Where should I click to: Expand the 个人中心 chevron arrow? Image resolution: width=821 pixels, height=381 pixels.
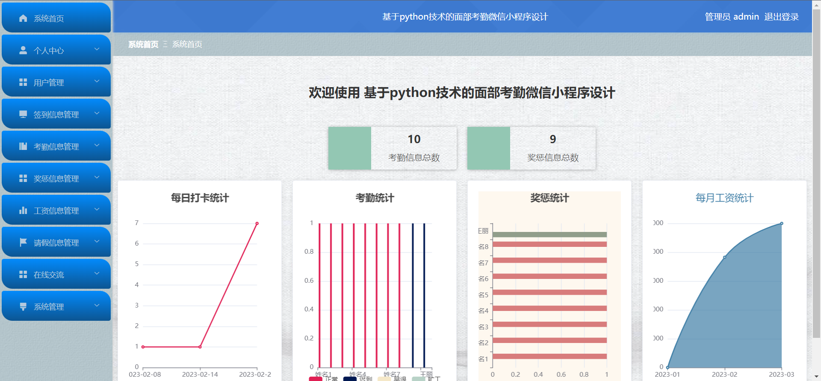(97, 49)
